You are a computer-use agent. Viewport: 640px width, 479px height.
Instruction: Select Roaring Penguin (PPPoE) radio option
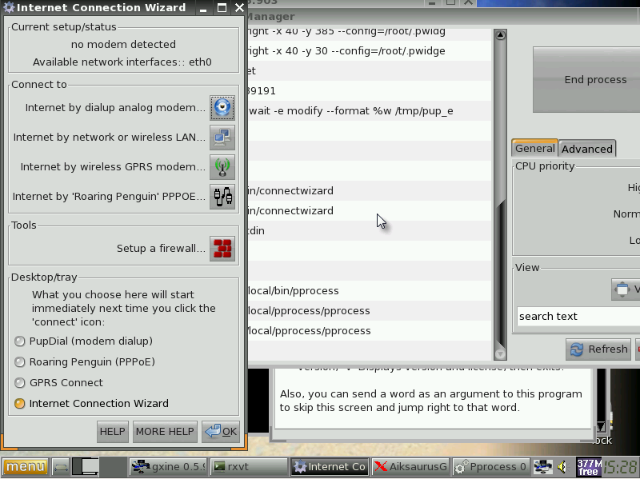[x=19, y=362]
